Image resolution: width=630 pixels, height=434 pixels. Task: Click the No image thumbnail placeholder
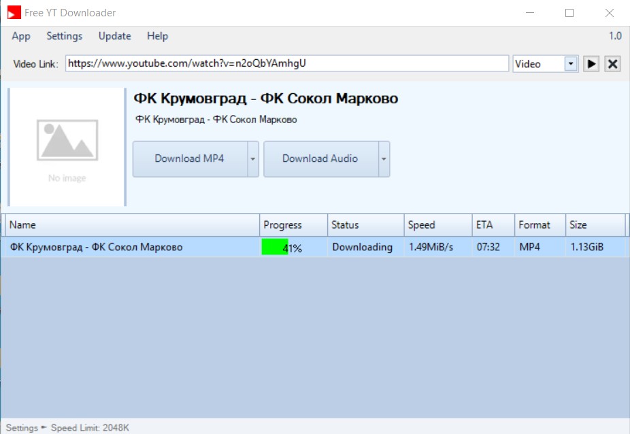67,147
